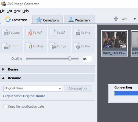
Task: Switch to the Watermark tab
Action: (79, 19)
